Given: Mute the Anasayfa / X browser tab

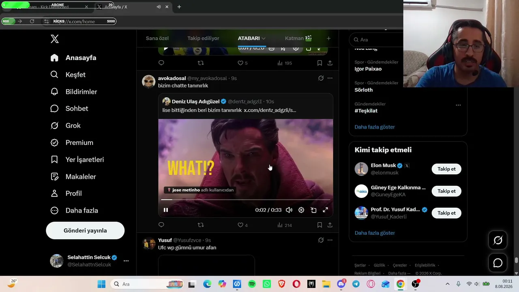Looking at the screenshot, I should pyautogui.click(x=159, y=7).
